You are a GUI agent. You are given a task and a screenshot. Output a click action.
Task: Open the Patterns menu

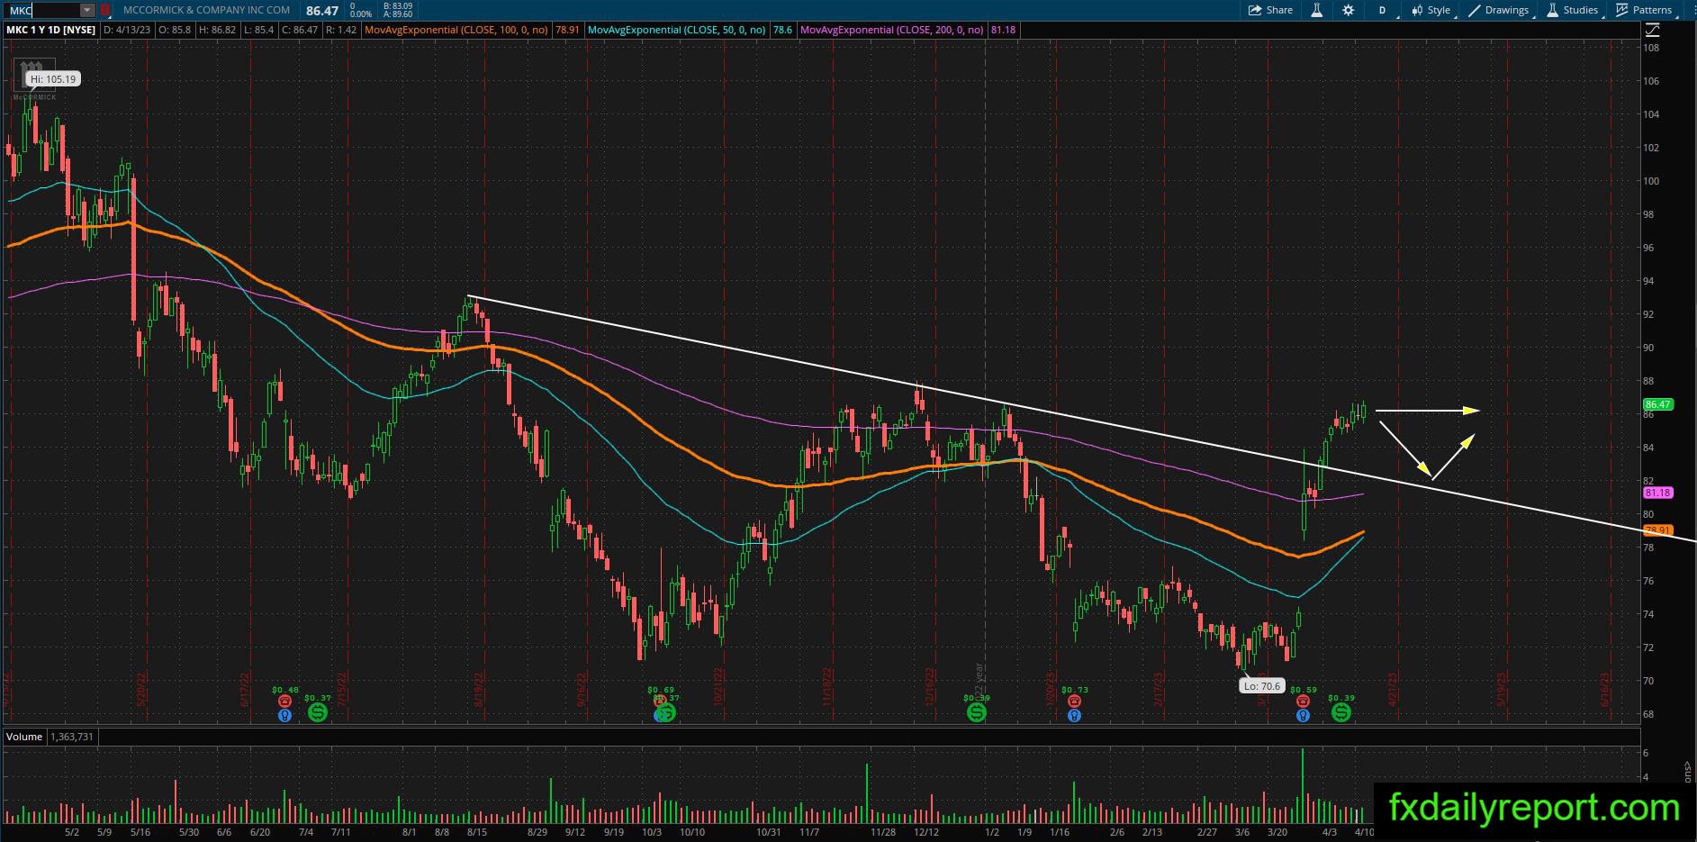1644,10
